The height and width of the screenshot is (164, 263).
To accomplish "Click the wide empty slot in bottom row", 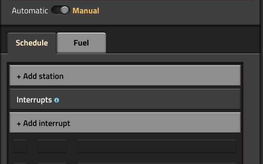I will click(x=156, y=146).
